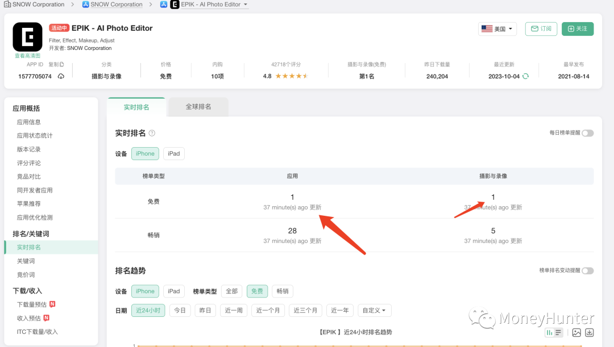Open the 自定义 date range dropdown
This screenshot has height=347, width=614.
click(374, 310)
